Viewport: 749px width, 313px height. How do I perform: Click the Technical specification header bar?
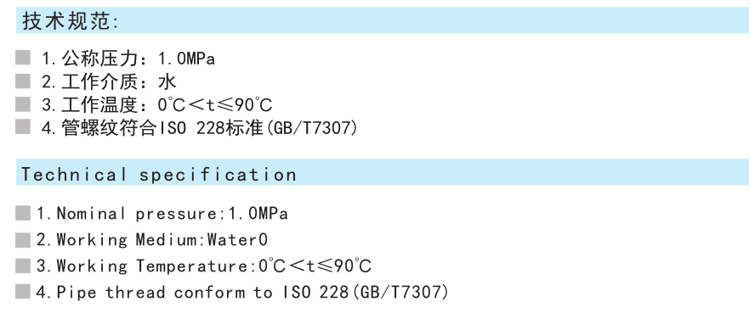(382, 172)
